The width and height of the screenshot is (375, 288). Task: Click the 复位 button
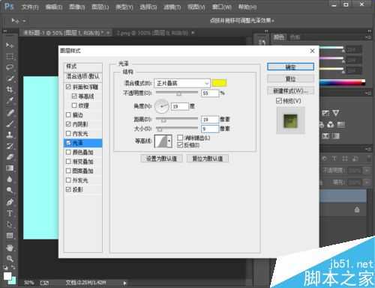[x=290, y=79]
